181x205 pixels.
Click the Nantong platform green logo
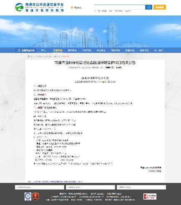[x=19, y=7]
